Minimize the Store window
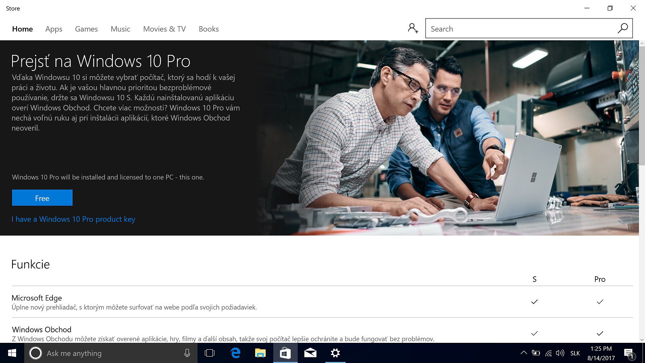This screenshot has height=363, width=645. (587, 8)
